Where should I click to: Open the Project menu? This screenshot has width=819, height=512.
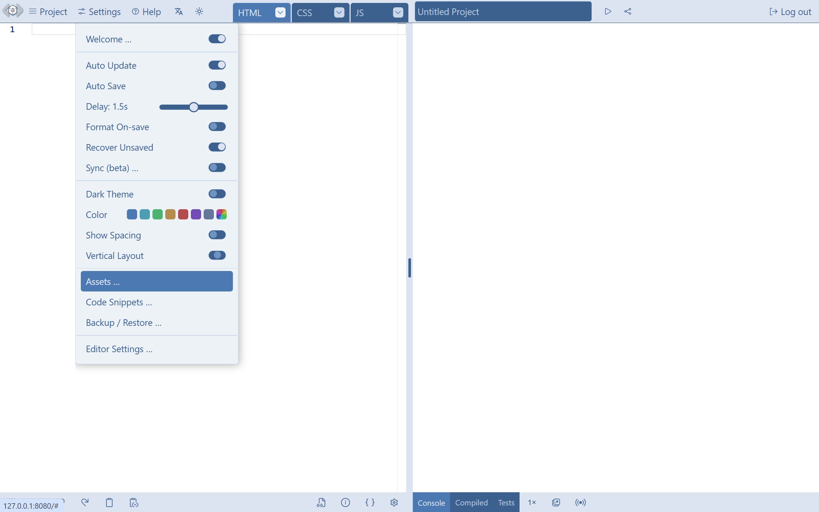48,12
